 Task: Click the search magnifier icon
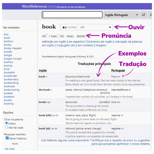[152, 15]
